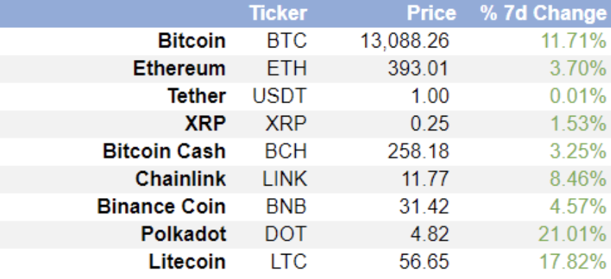611x279 pixels.
Task: Click the Polkadot name cell
Action: (183, 234)
